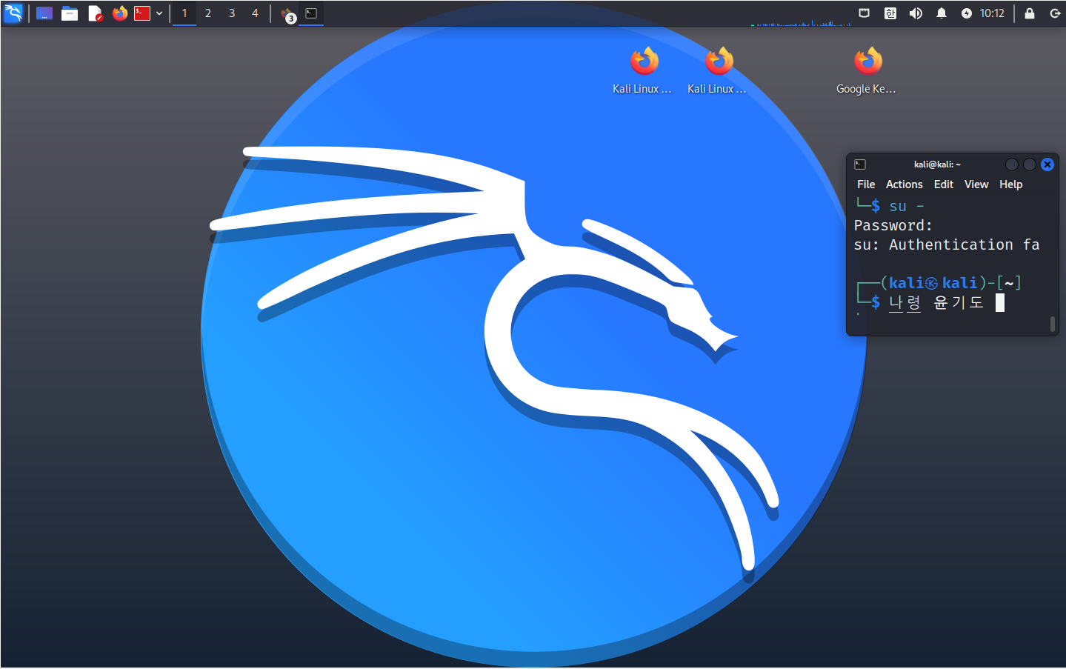Select the first Kali Linux desktop shortcut
This screenshot has height=669, width=1066.
tap(643, 71)
